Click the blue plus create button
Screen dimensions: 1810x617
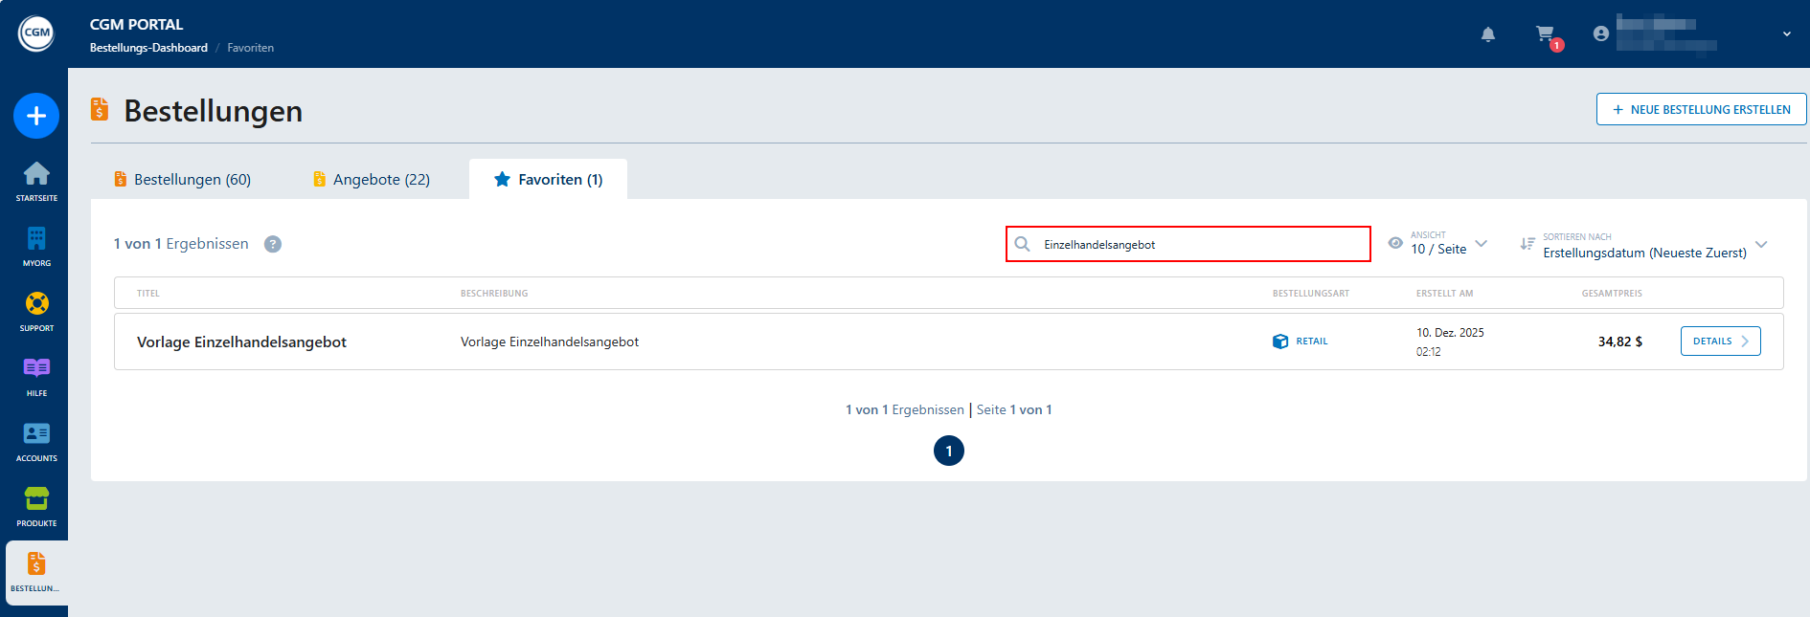(x=36, y=116)
